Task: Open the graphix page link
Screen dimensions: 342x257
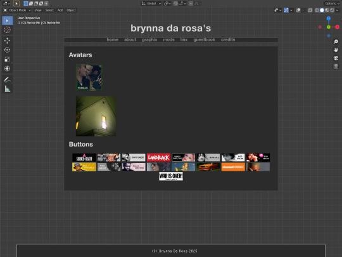Action: point(149,39)
